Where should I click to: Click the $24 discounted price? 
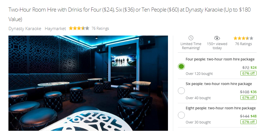[253, 67]
